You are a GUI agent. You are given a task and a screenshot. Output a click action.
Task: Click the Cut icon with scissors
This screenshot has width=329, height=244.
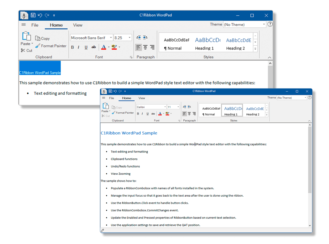pos(23,50)
